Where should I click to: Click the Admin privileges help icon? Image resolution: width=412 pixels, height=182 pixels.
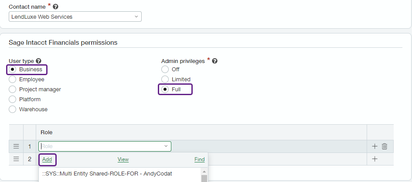[215, 61]
